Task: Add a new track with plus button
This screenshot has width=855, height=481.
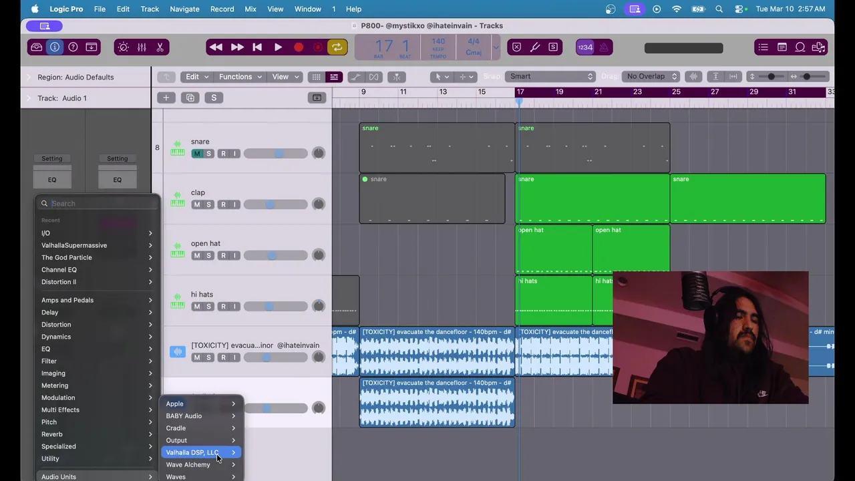Action: point(166,98)
